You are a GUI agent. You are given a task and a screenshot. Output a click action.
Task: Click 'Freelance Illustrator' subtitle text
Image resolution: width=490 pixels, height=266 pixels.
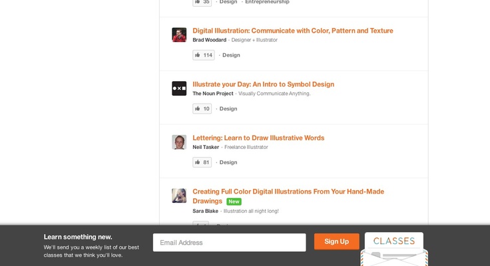pos(246,148)
